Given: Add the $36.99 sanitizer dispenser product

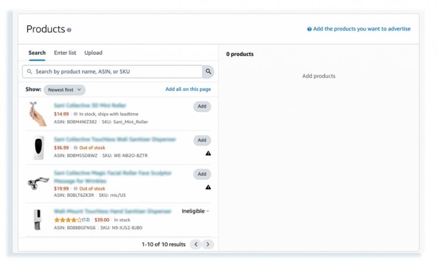Looking at the screenshot, I should [x=202, y=140].
